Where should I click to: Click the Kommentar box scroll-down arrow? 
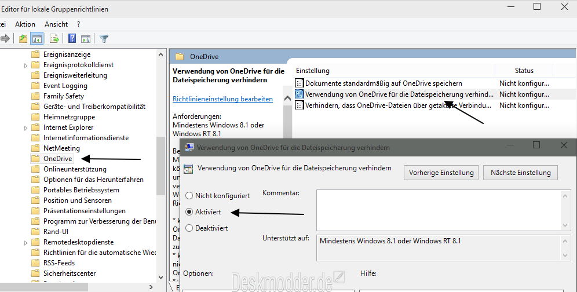coord(565,225)
